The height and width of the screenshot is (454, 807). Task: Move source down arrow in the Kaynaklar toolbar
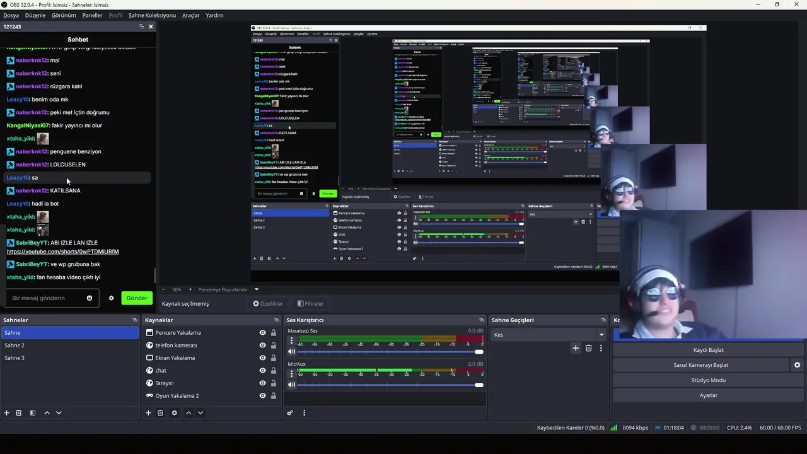click(x=200, y=413)
